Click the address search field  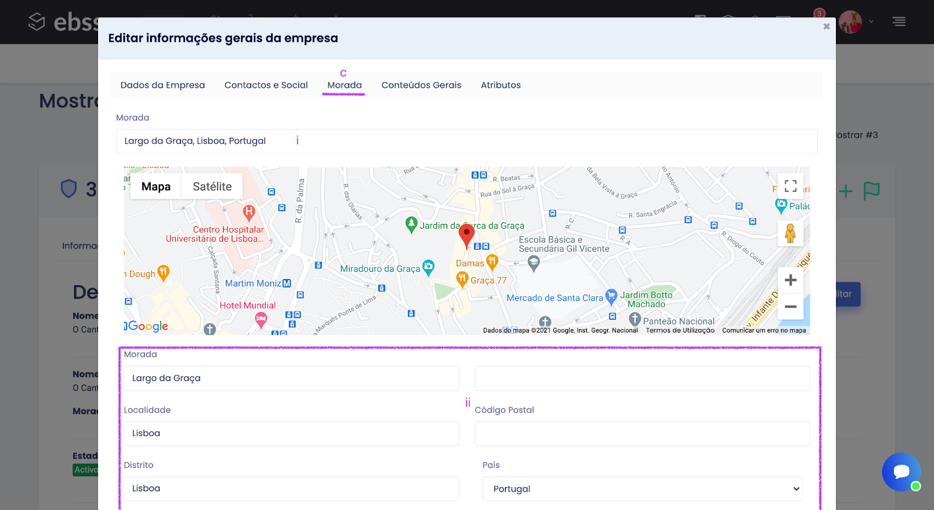pyautogui.click(x=467, y=141)
